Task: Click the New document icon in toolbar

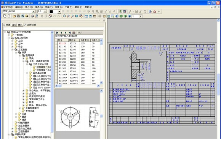Action: tap(5, 16)
